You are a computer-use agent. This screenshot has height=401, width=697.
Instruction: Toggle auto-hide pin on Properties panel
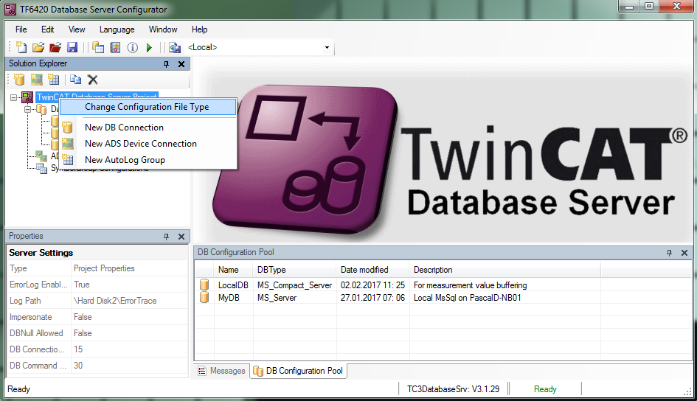(x=166, y=237)
